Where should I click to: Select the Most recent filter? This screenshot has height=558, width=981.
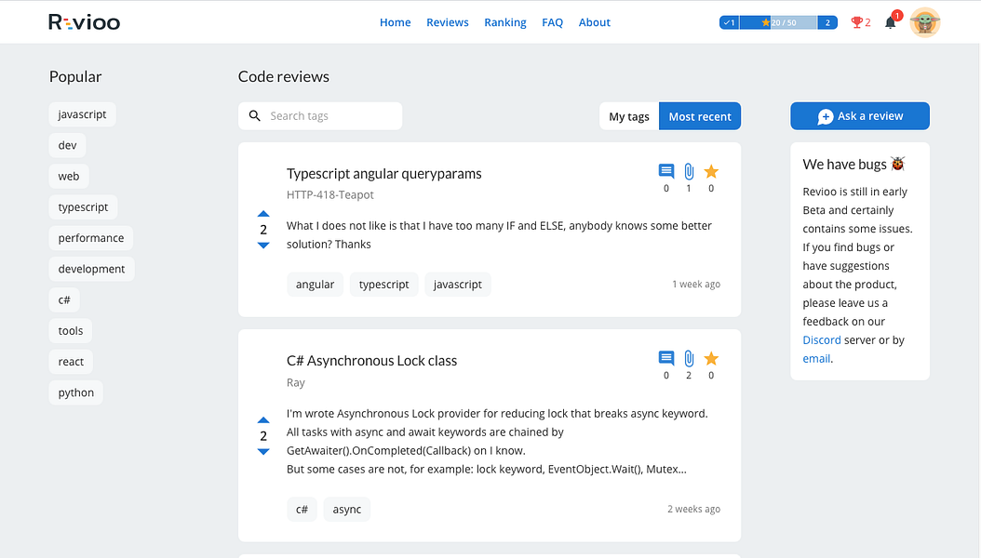[x=700, y=116]
